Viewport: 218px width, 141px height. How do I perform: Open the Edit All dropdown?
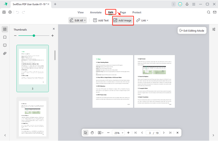click(78, 20)
